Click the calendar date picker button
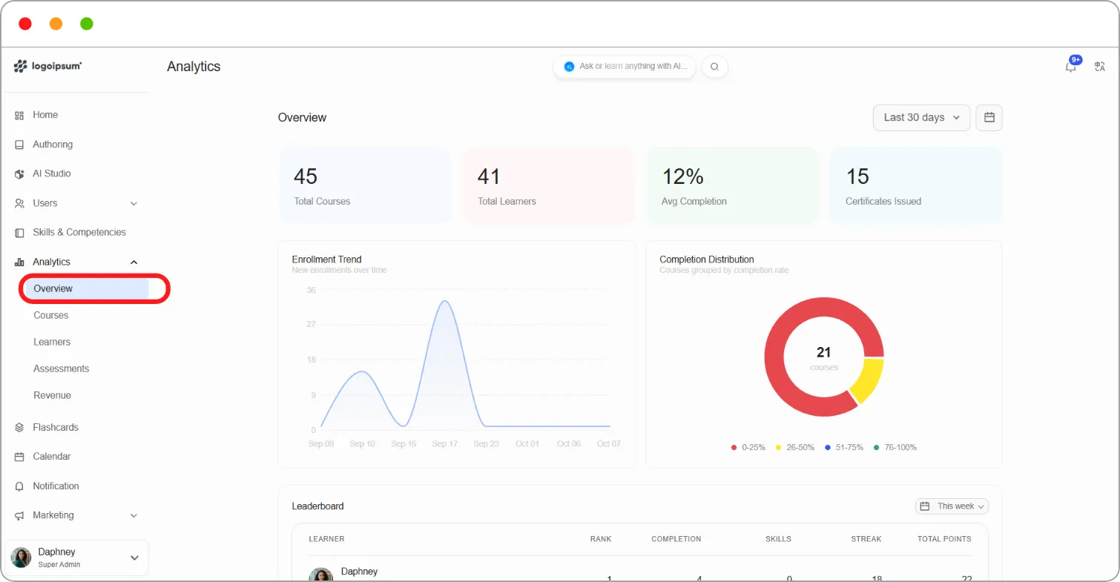This screenshot has width=1120, height=582. (989, 118)
